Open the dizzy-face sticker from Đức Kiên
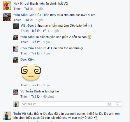130x122 pixels. coord(31,72)
